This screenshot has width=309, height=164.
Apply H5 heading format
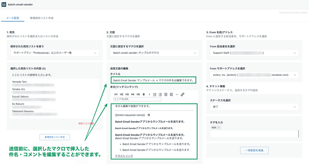138,94
